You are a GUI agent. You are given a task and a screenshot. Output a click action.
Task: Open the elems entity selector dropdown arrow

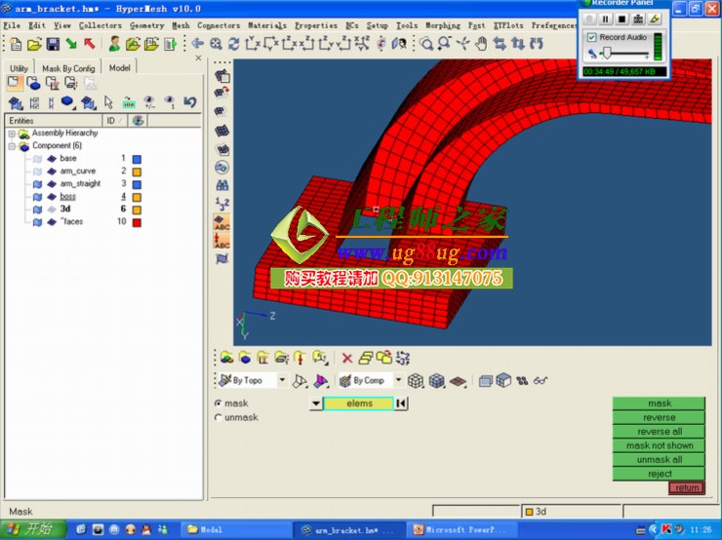pyautogui.click(x=315, y=404)
